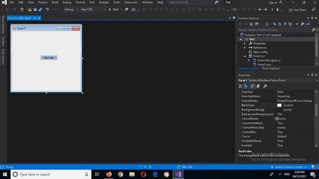Open the Format menu
319x179 pixels.
point(80,2)
